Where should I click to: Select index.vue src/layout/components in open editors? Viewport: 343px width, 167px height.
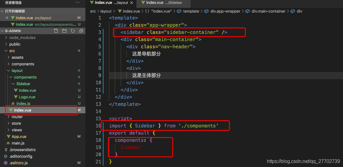click(43, 24)
